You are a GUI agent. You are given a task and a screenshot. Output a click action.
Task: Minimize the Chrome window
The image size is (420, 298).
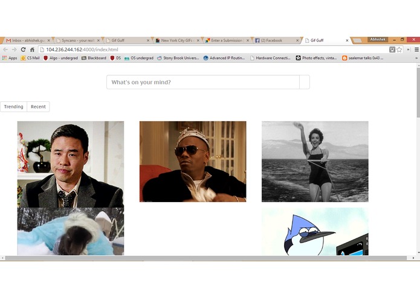pyautogui.click(x=395, y=40)
